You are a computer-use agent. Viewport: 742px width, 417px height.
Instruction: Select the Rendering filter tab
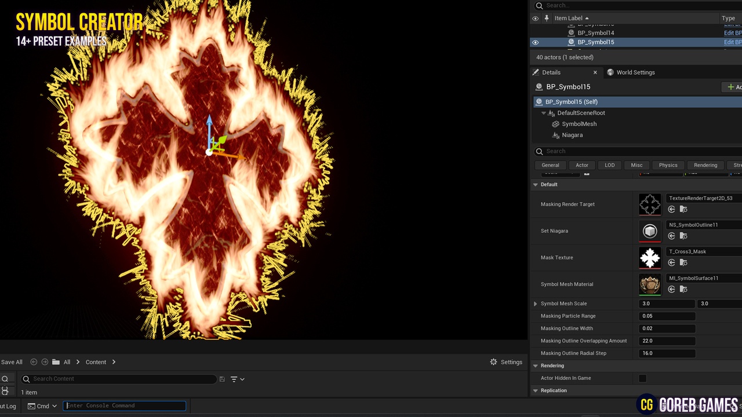[705, 165]
